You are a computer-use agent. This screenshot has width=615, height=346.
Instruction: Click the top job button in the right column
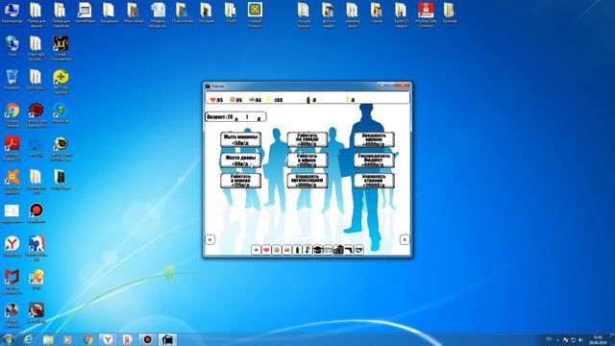(x=374, y=139)
